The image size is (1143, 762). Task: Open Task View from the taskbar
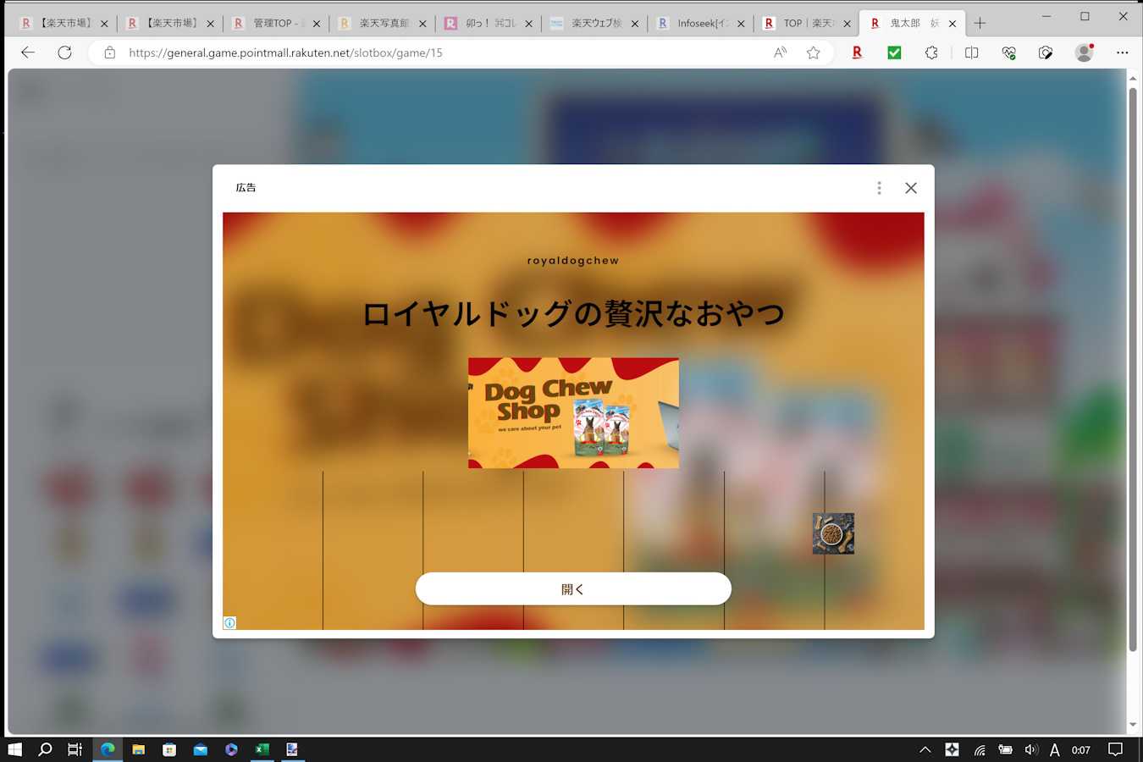coord(75,749)
